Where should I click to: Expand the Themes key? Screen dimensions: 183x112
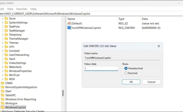(3, 43)
